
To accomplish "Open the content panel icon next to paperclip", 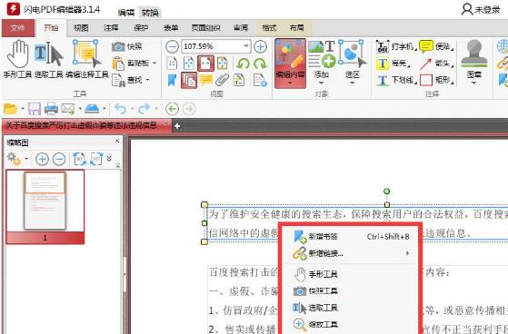I will click(239, 80).
